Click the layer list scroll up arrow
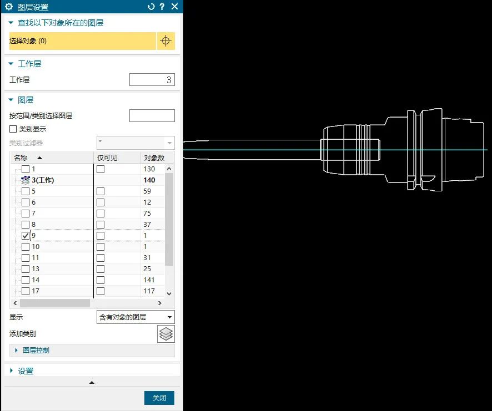Viewport: 492px width, 411px height. [x=169, y=169]
